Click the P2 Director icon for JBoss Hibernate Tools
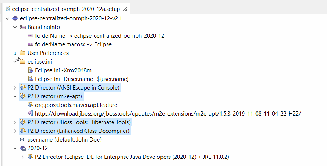 (x=23, y=122)
